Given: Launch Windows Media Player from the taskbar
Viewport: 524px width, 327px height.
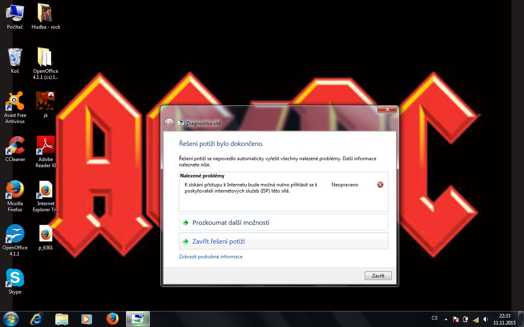Looking at the screenshot, I should pos(87,319).
